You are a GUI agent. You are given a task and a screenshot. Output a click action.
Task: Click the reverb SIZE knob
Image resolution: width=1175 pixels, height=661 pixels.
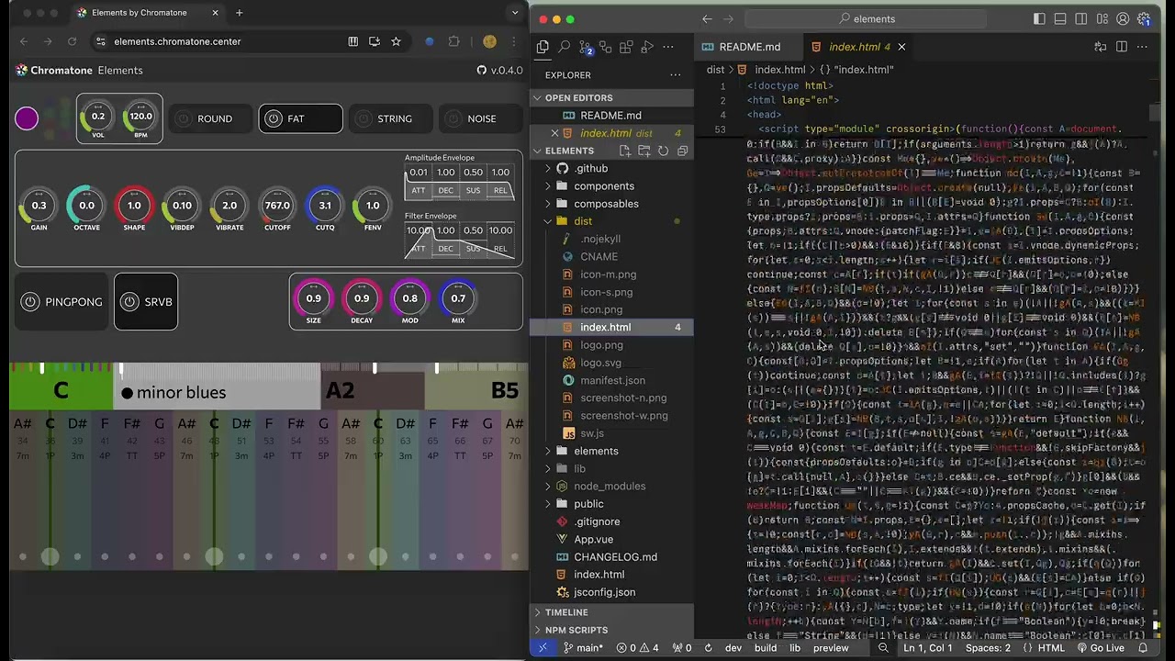314,298
